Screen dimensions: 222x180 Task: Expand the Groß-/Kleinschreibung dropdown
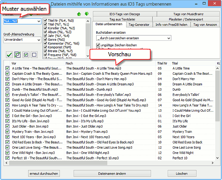(x=38, y=40)
